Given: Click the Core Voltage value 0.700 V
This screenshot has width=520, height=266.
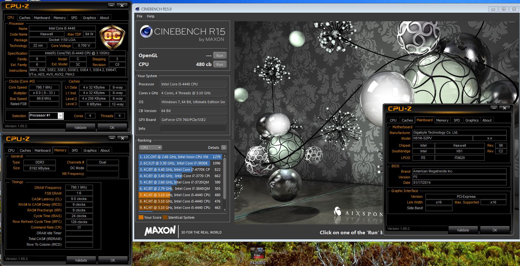Looking at the screenshot, I should coord(84,45).
